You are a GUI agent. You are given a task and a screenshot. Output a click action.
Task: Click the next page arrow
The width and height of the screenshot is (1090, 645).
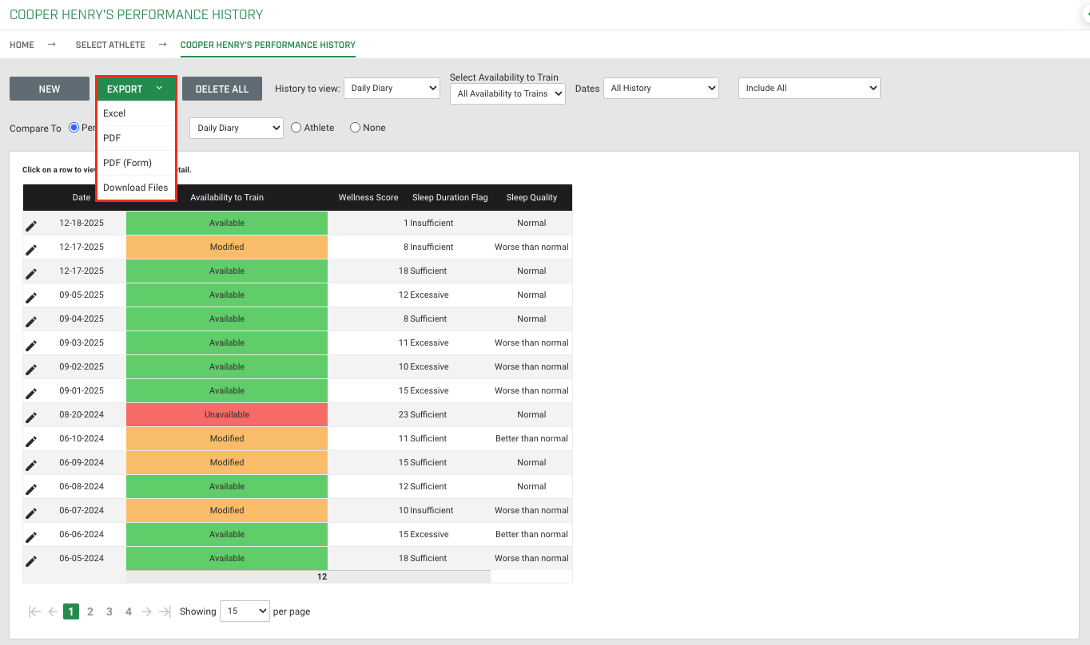(146, 611)
